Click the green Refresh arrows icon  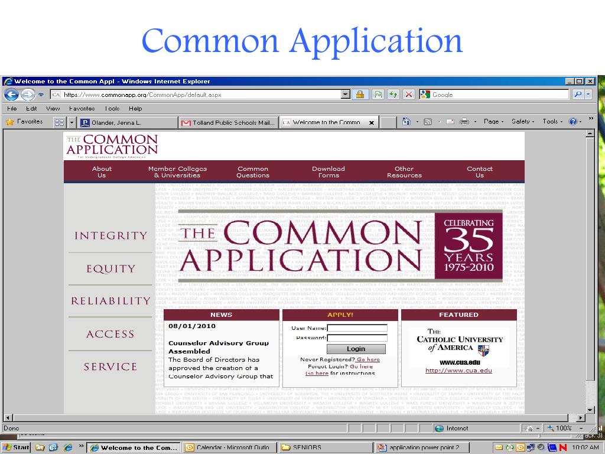point(393,95)
